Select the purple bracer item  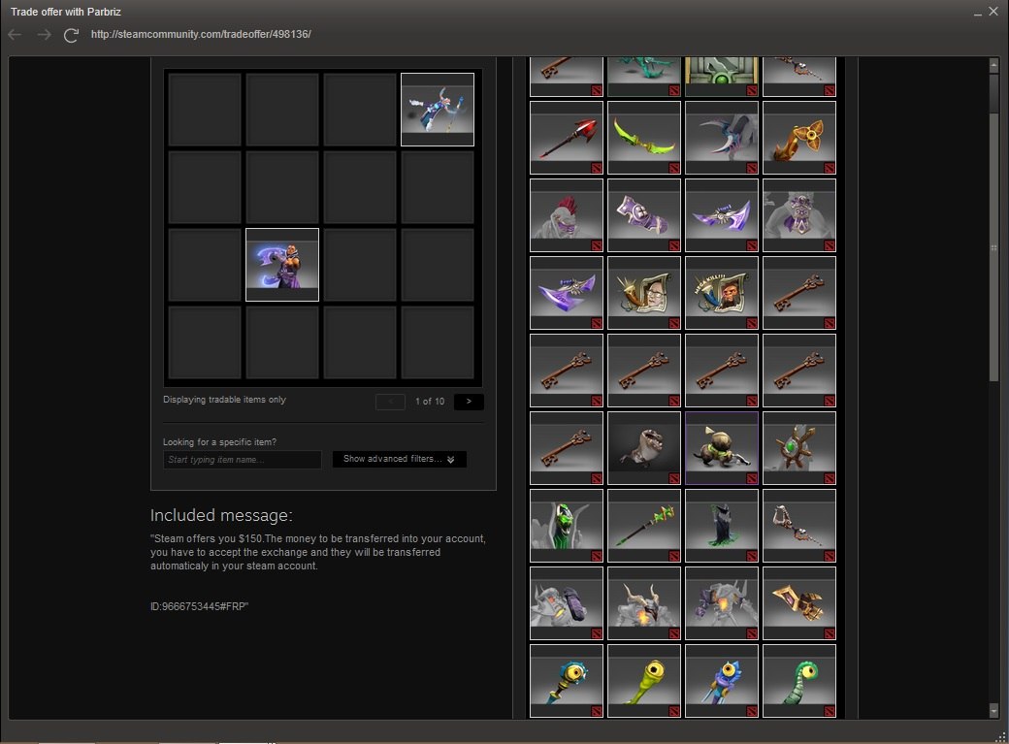tap(644, 215)
